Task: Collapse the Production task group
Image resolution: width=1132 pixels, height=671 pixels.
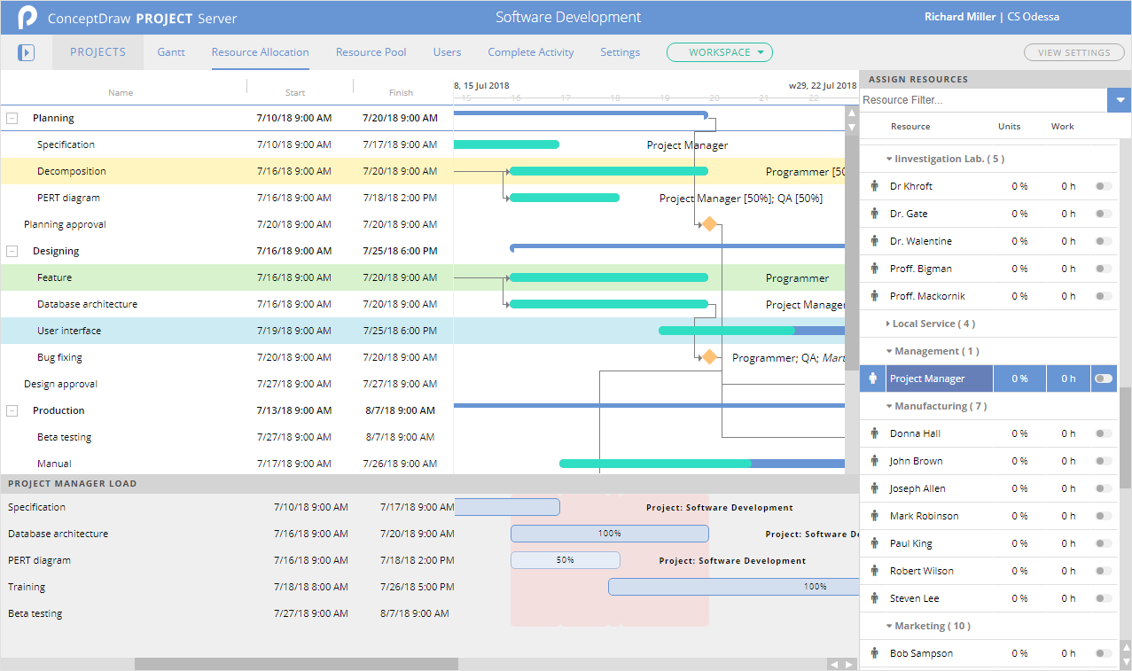Action: coord(12,410)
